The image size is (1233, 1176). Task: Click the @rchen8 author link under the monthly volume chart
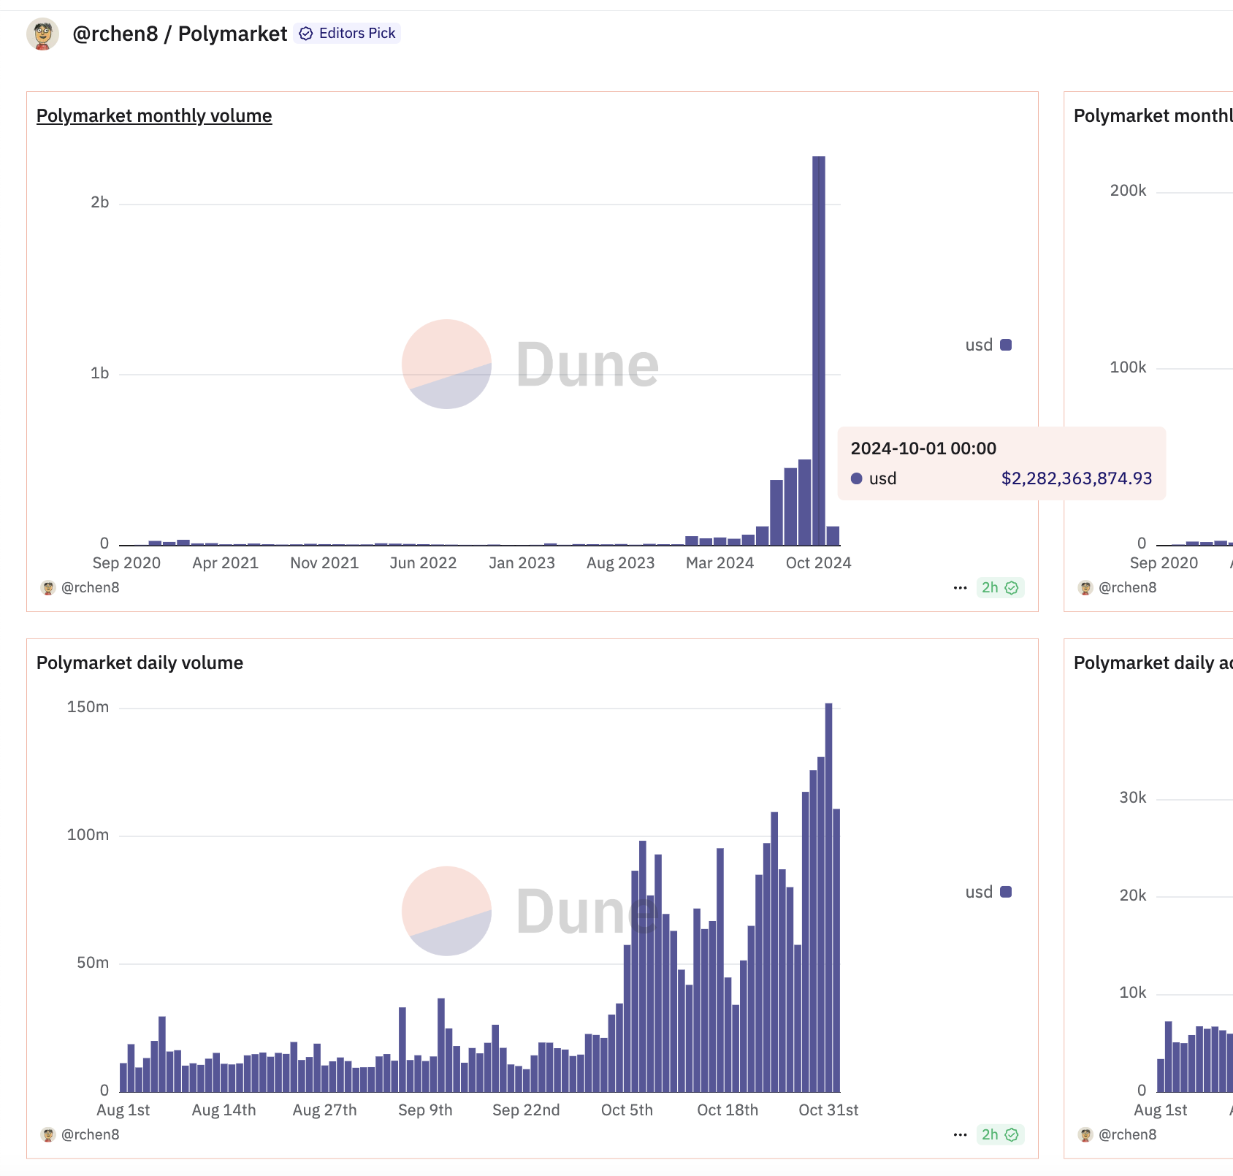[91, 587]
